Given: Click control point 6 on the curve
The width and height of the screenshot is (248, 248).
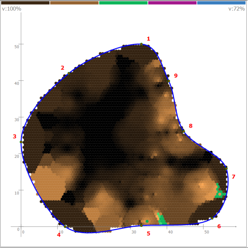Looking at the screenshot, I should tap(212, 218).
